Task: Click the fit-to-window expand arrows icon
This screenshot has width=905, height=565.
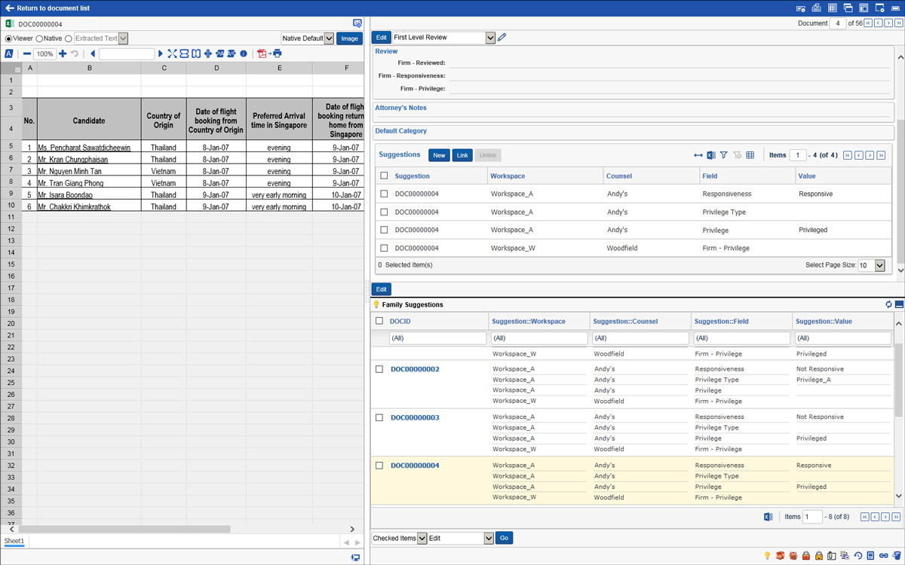Action: click(172, 54)
